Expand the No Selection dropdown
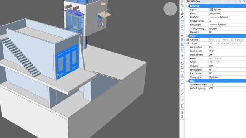 click(240, 1)
